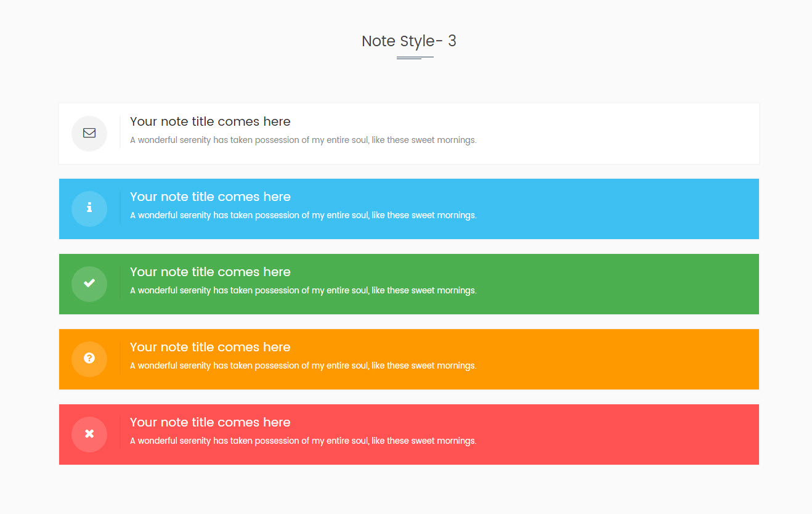Screen dimensions: 812x514
Task: Select the green note's title text
Action: (210, 272)
